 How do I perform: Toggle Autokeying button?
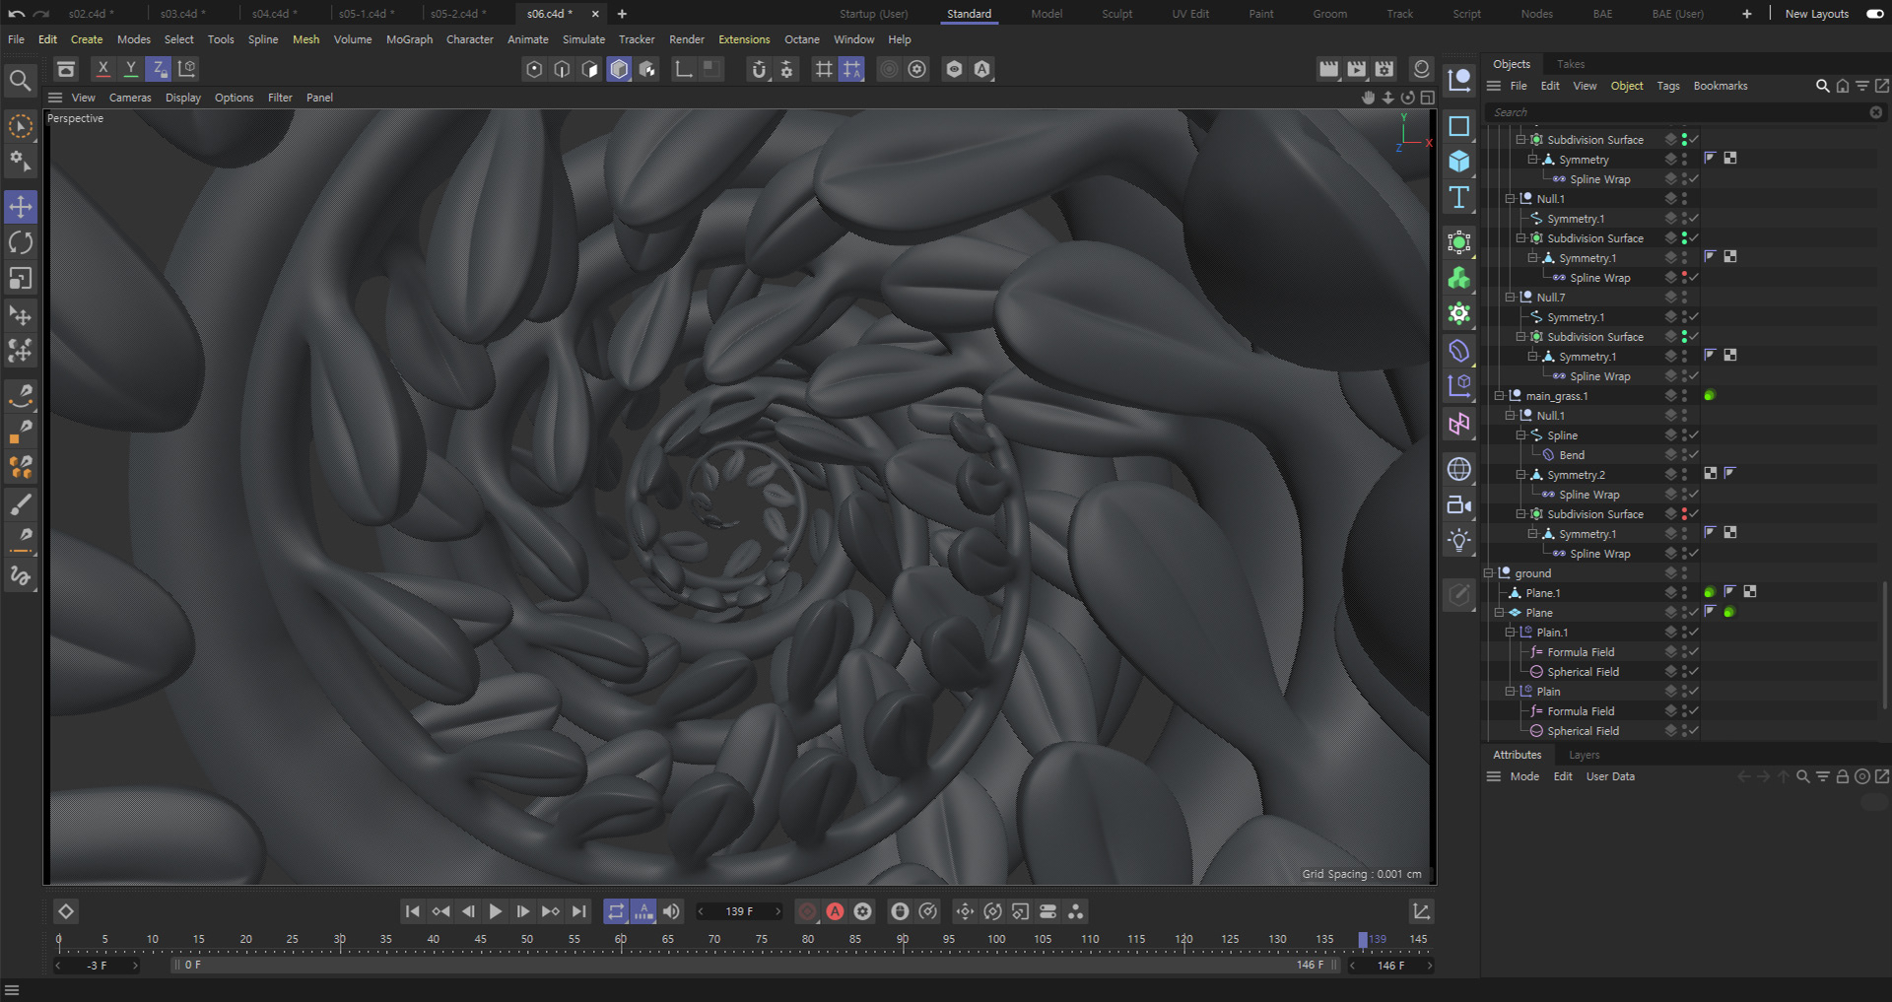click(835, 911)
